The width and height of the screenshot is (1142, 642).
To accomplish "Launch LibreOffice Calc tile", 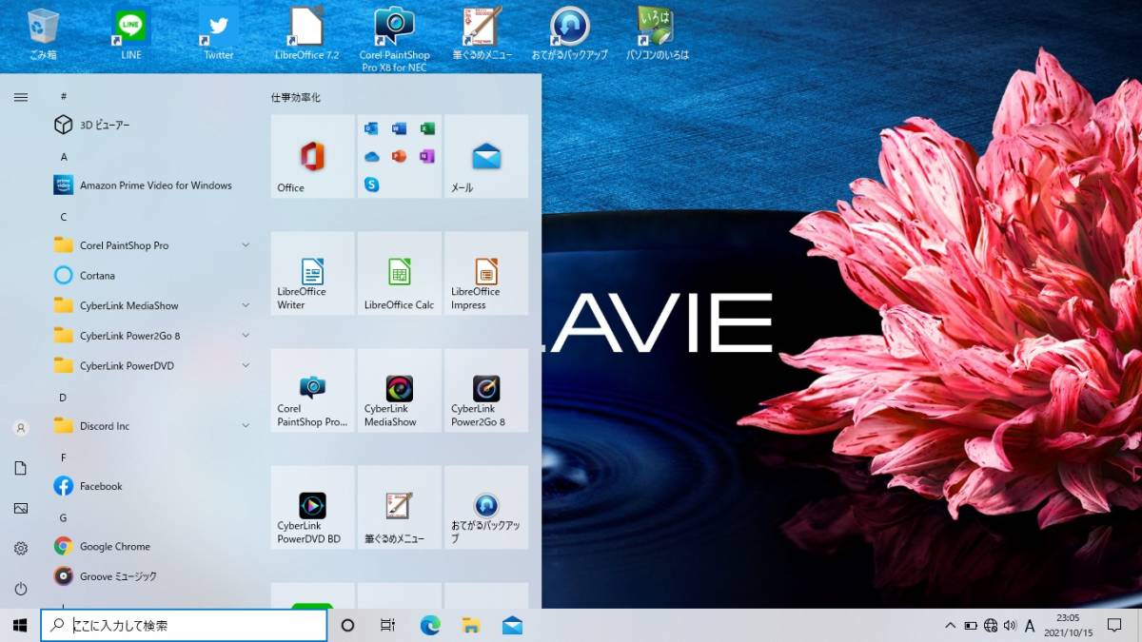I will [400, 273].
